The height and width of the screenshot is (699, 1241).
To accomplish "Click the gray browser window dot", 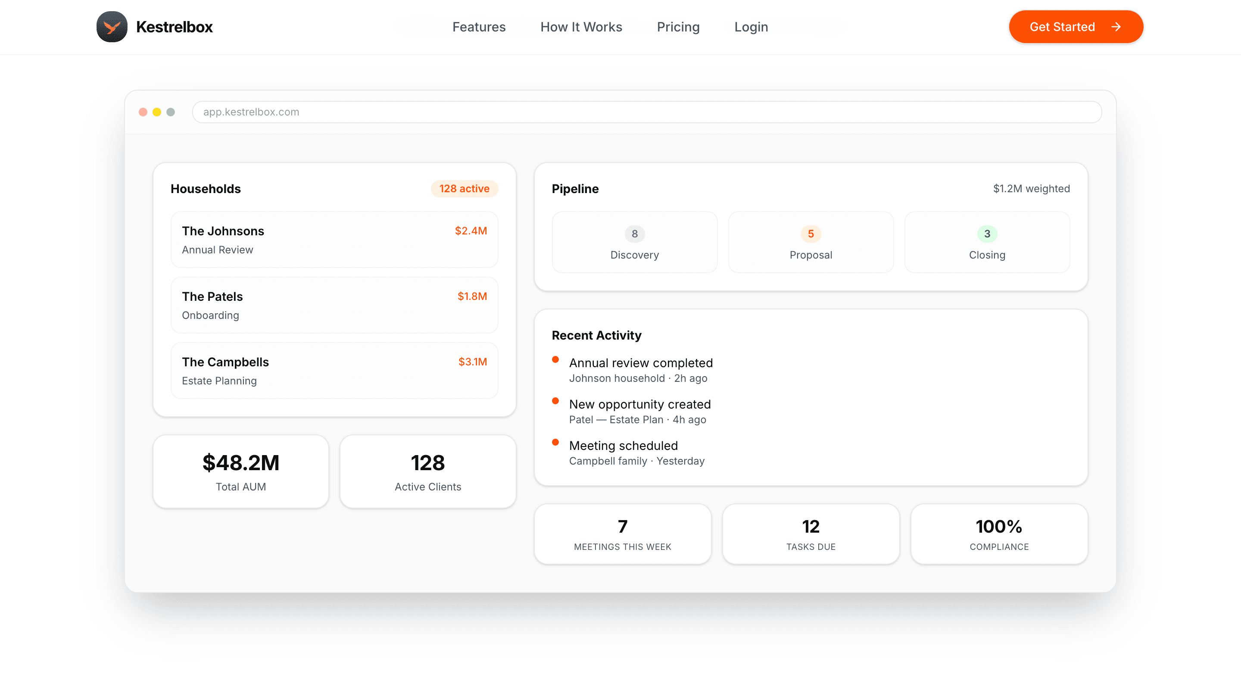I will tap(171, 111).
